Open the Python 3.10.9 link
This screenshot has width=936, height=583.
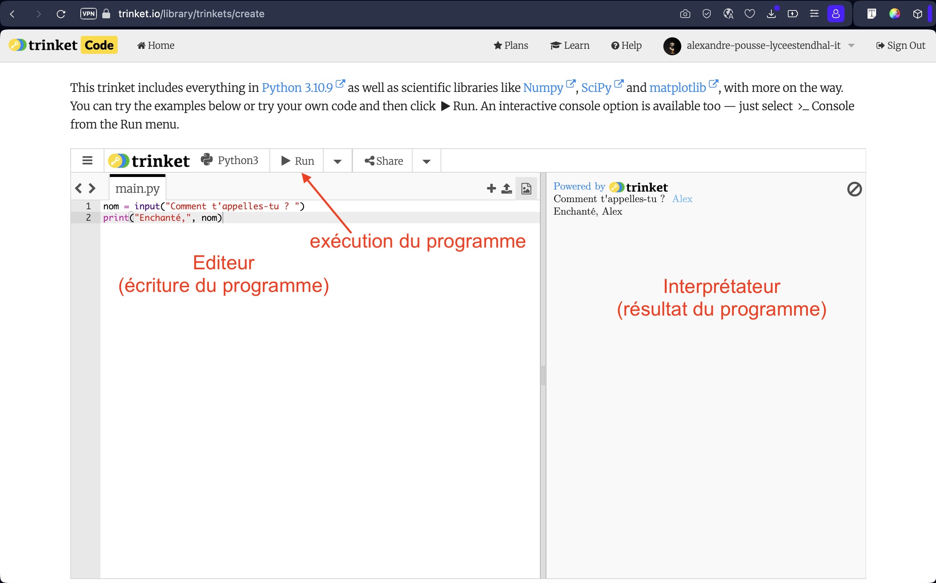297,88
